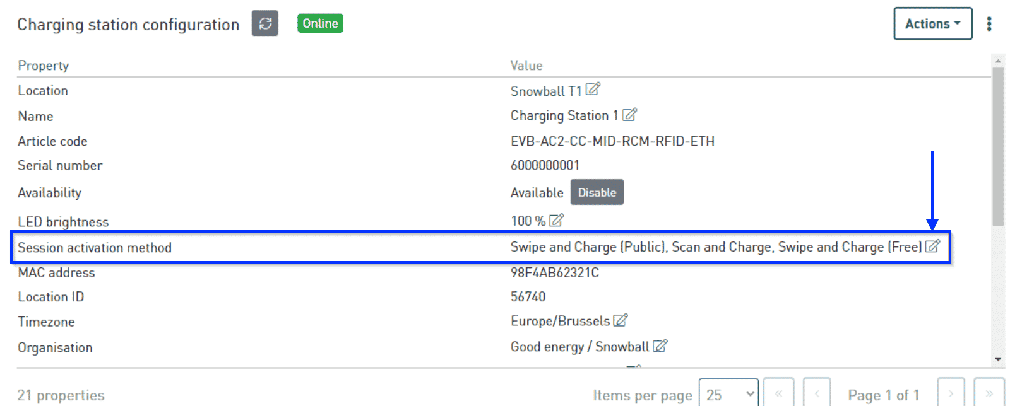Click the Availability property label
This screenshot has height=406, width=1010.
tap(49, 193)
